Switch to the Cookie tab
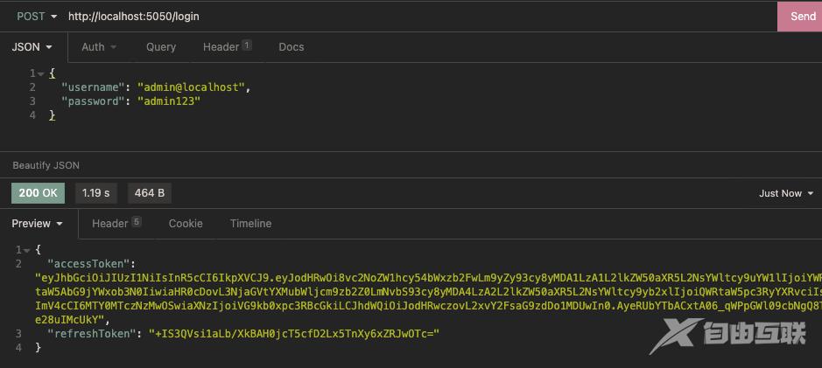The height and width of the screenshot is (368, 822). click(x=186, y=224)
